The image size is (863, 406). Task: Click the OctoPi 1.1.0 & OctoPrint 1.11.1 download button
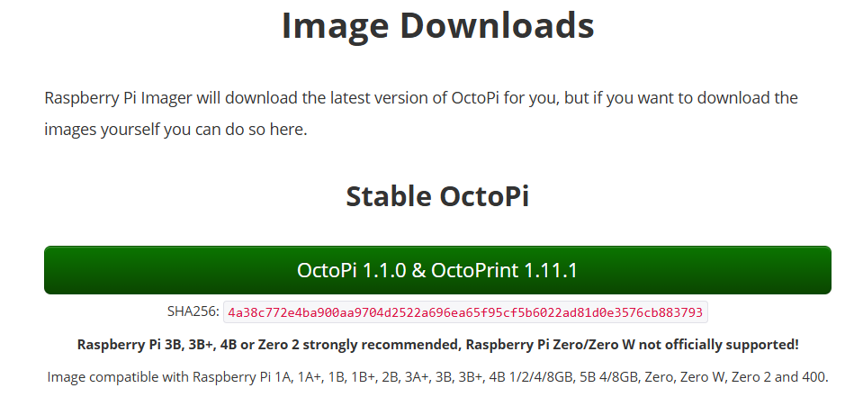(437, 270)
